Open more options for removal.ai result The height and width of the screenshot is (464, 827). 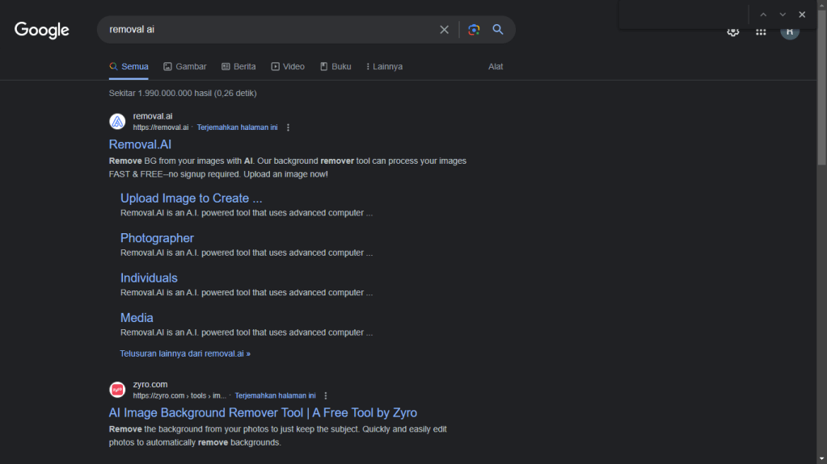(288, 127)
